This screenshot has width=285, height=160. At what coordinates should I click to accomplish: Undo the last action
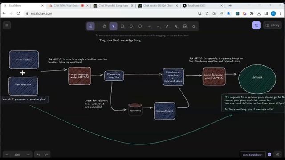click(38, 155)
